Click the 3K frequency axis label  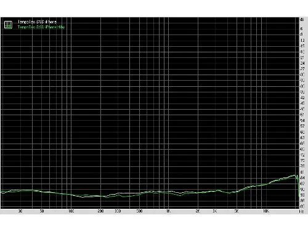215,211
